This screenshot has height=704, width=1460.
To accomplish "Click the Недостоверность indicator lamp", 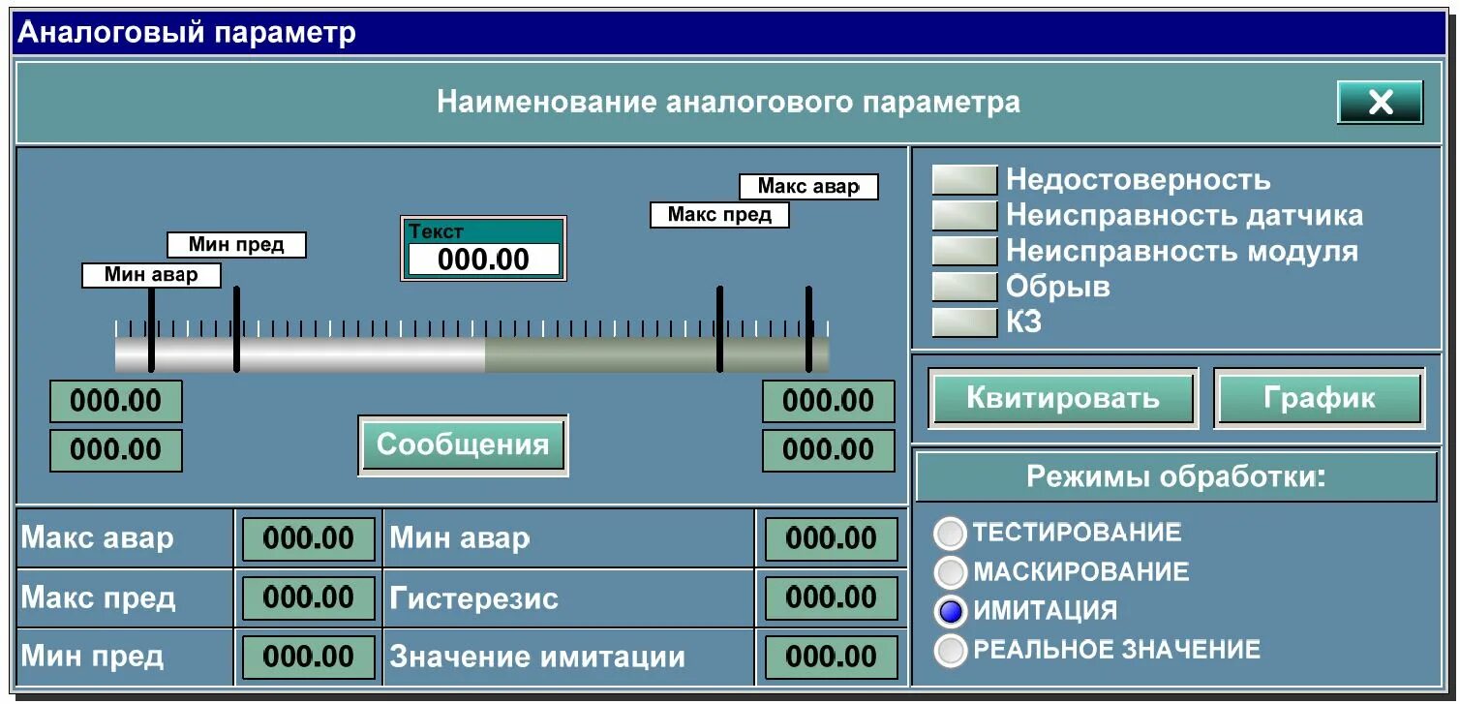I will click(x=964, y=180).
